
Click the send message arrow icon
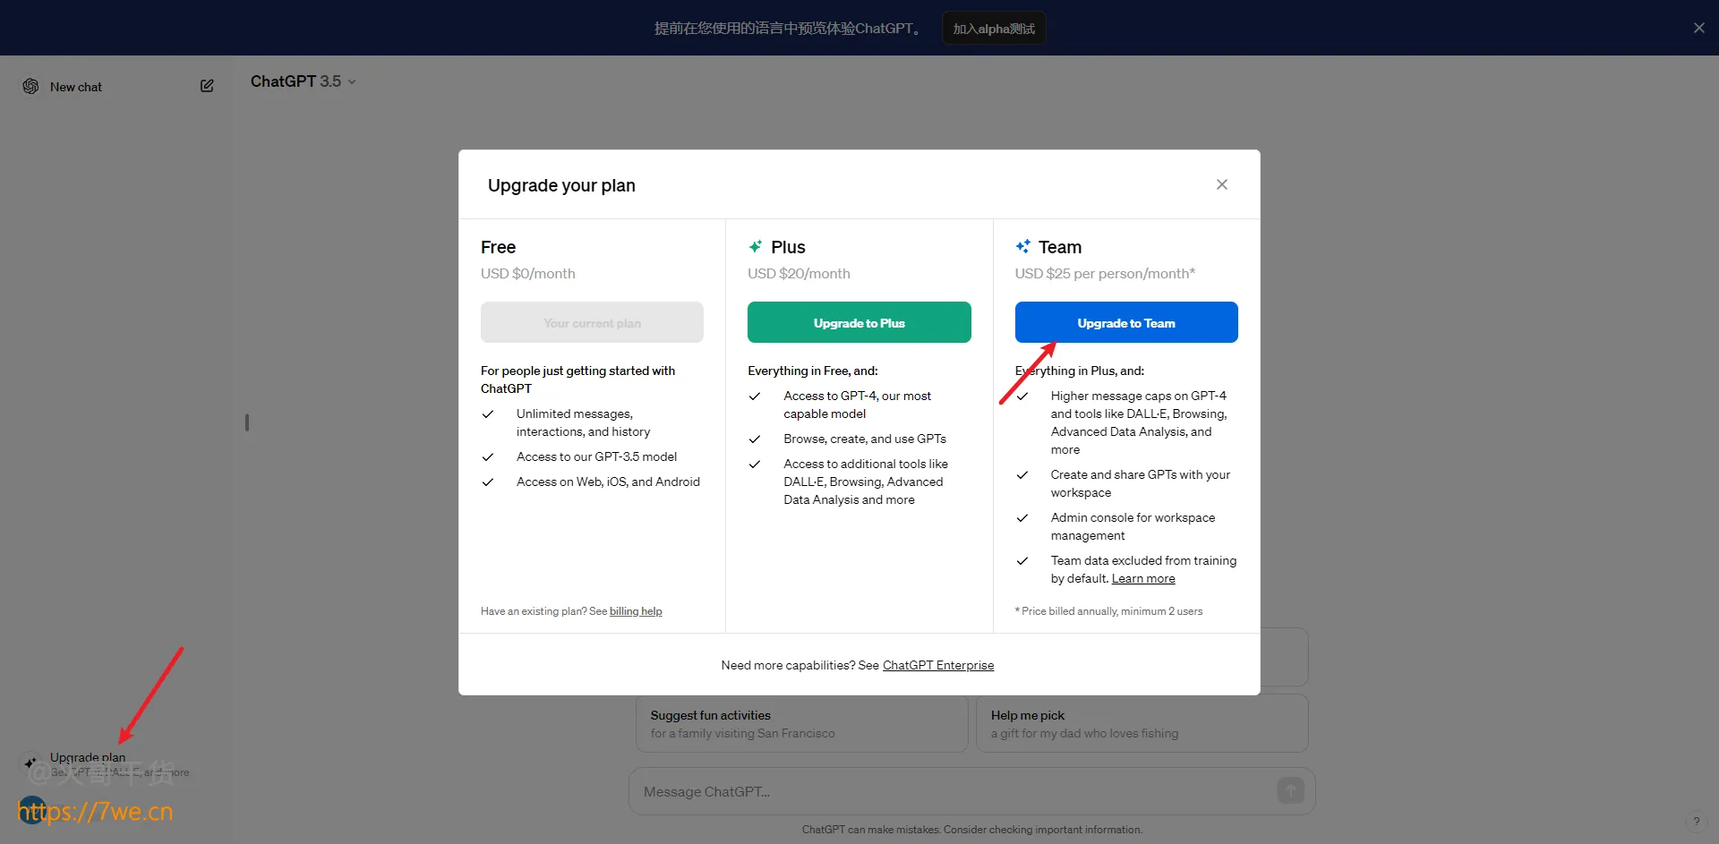pos(1290,790)
